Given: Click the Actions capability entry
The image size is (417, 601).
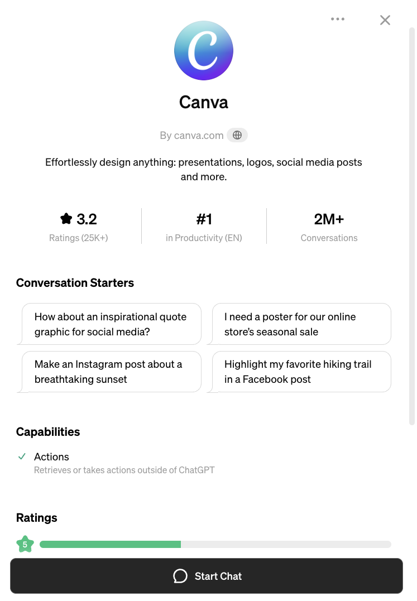Looking at the screenshot, I should [51, 456].
